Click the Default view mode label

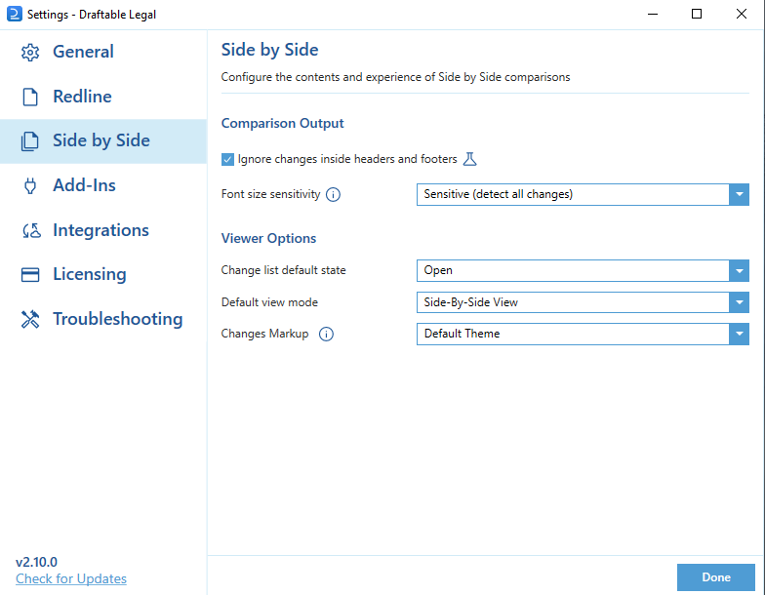[269, 302]
